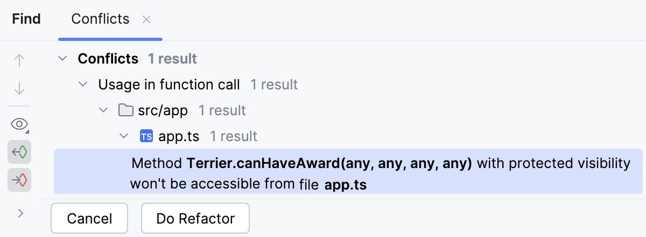Collapse the src/app folder node
This screenshot has width=646, height=237.
click(103, 111)
